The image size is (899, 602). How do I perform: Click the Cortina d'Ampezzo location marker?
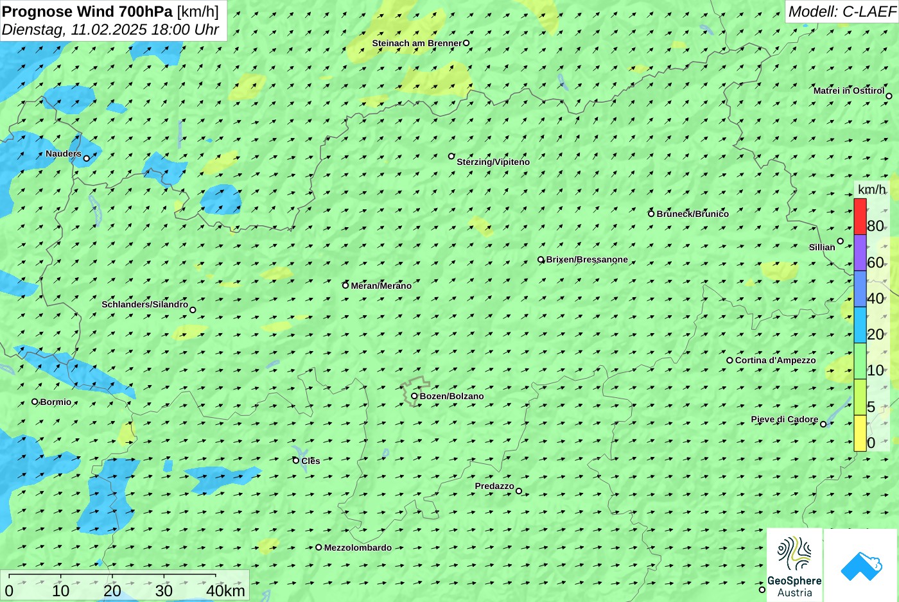[x=729, y=360]
